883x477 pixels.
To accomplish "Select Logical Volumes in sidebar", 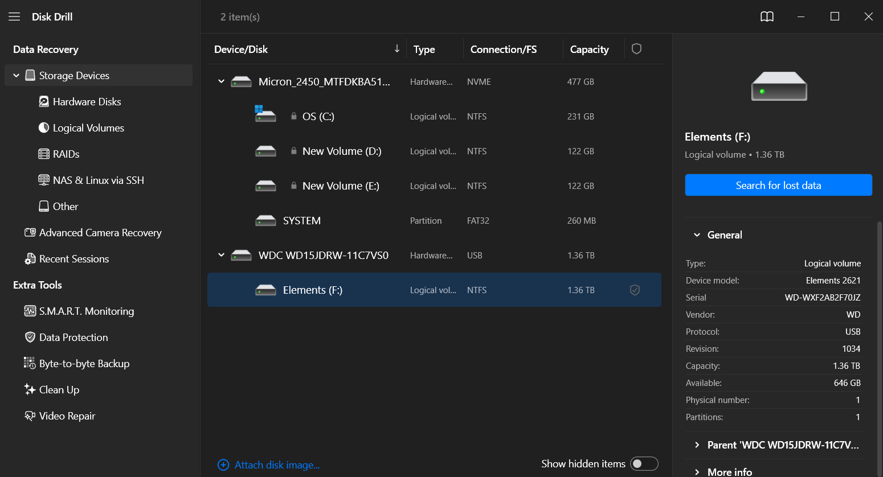I will tap(88, 128).
